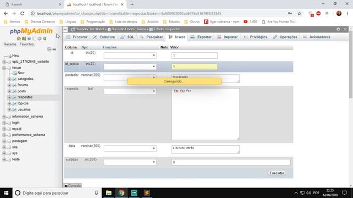Go back in browser history
The width and height of the screenshot is (353, 198).
click(6, 13)
